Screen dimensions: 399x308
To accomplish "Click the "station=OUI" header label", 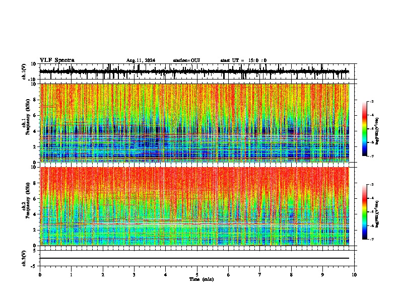I will click(x=186, y=60).
